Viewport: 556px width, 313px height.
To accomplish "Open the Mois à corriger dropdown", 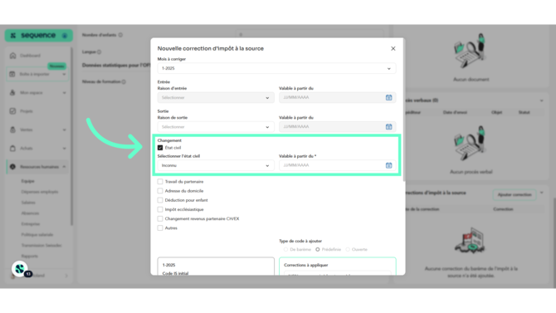I will click(276, 68).
